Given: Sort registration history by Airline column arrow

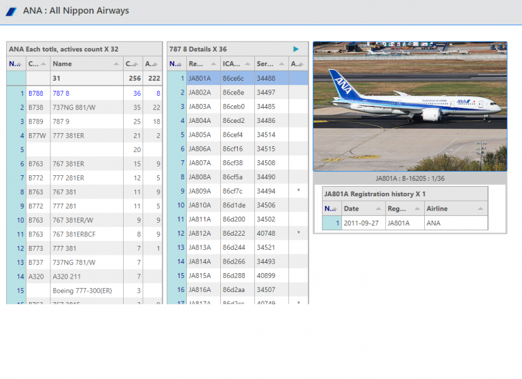Looking at the screenshot, I should click(481, 209).
